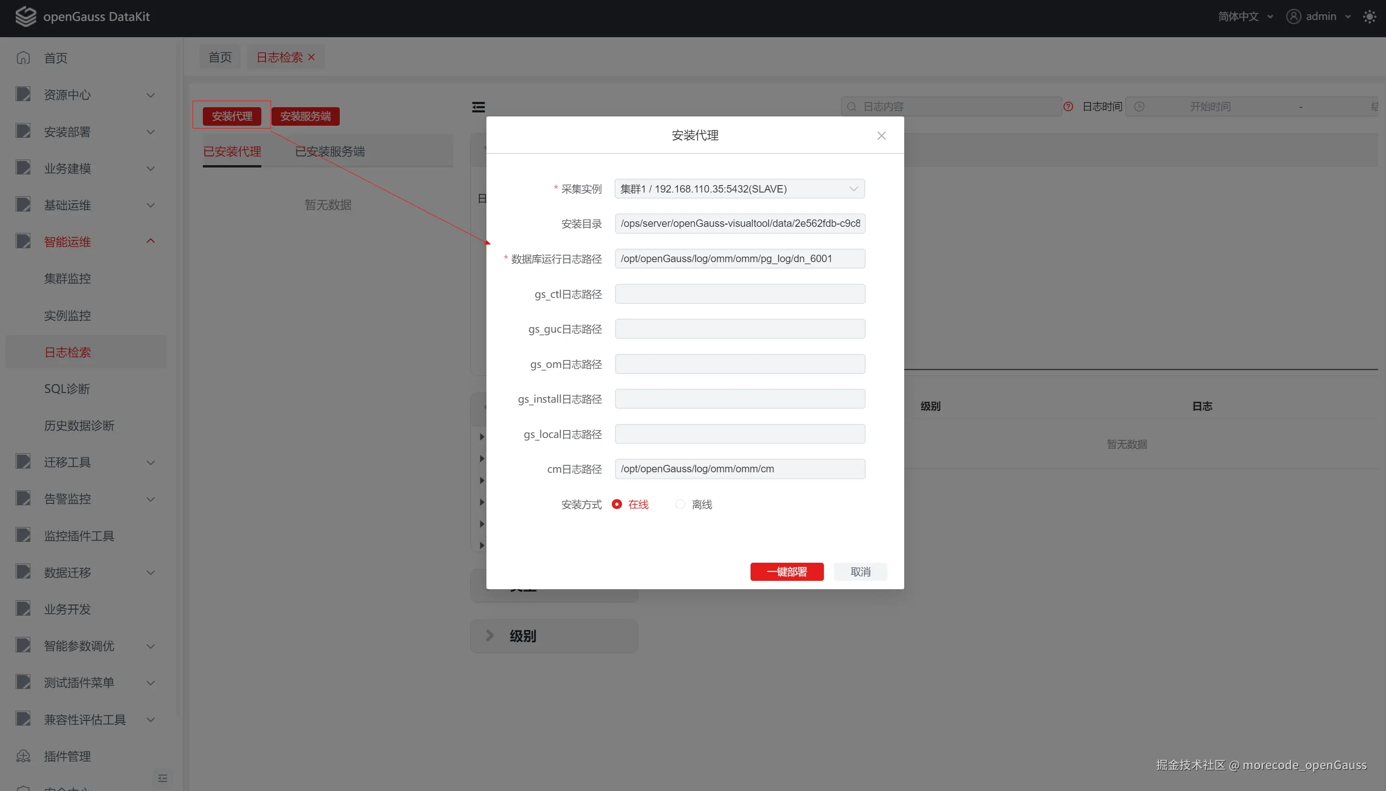
Task: Click the 插件管理 plugin icon in sidebar
Action: 23,756
